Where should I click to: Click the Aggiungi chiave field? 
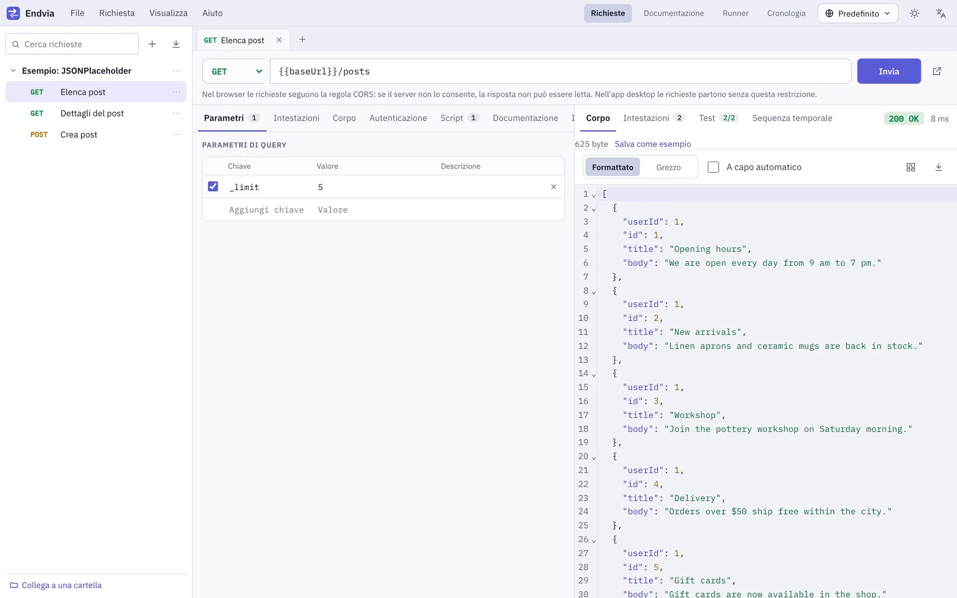tap(267, 210)
